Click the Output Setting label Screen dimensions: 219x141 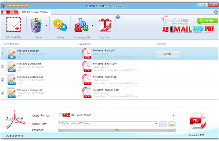click(14, 136)
